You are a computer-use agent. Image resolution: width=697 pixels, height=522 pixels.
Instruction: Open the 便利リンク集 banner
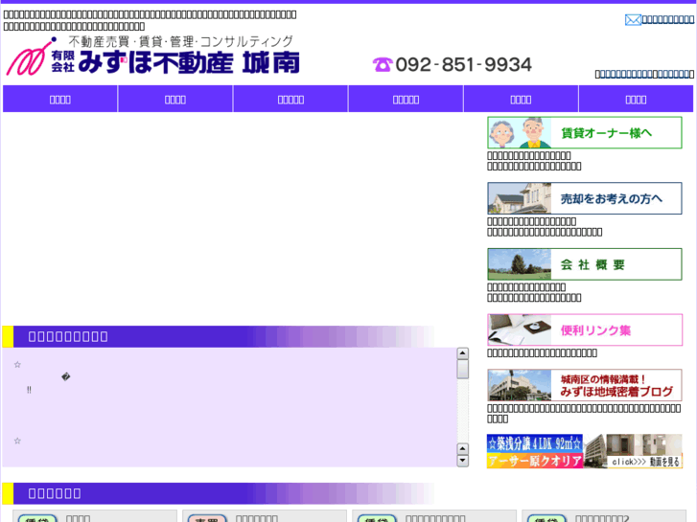click(585, 330)
